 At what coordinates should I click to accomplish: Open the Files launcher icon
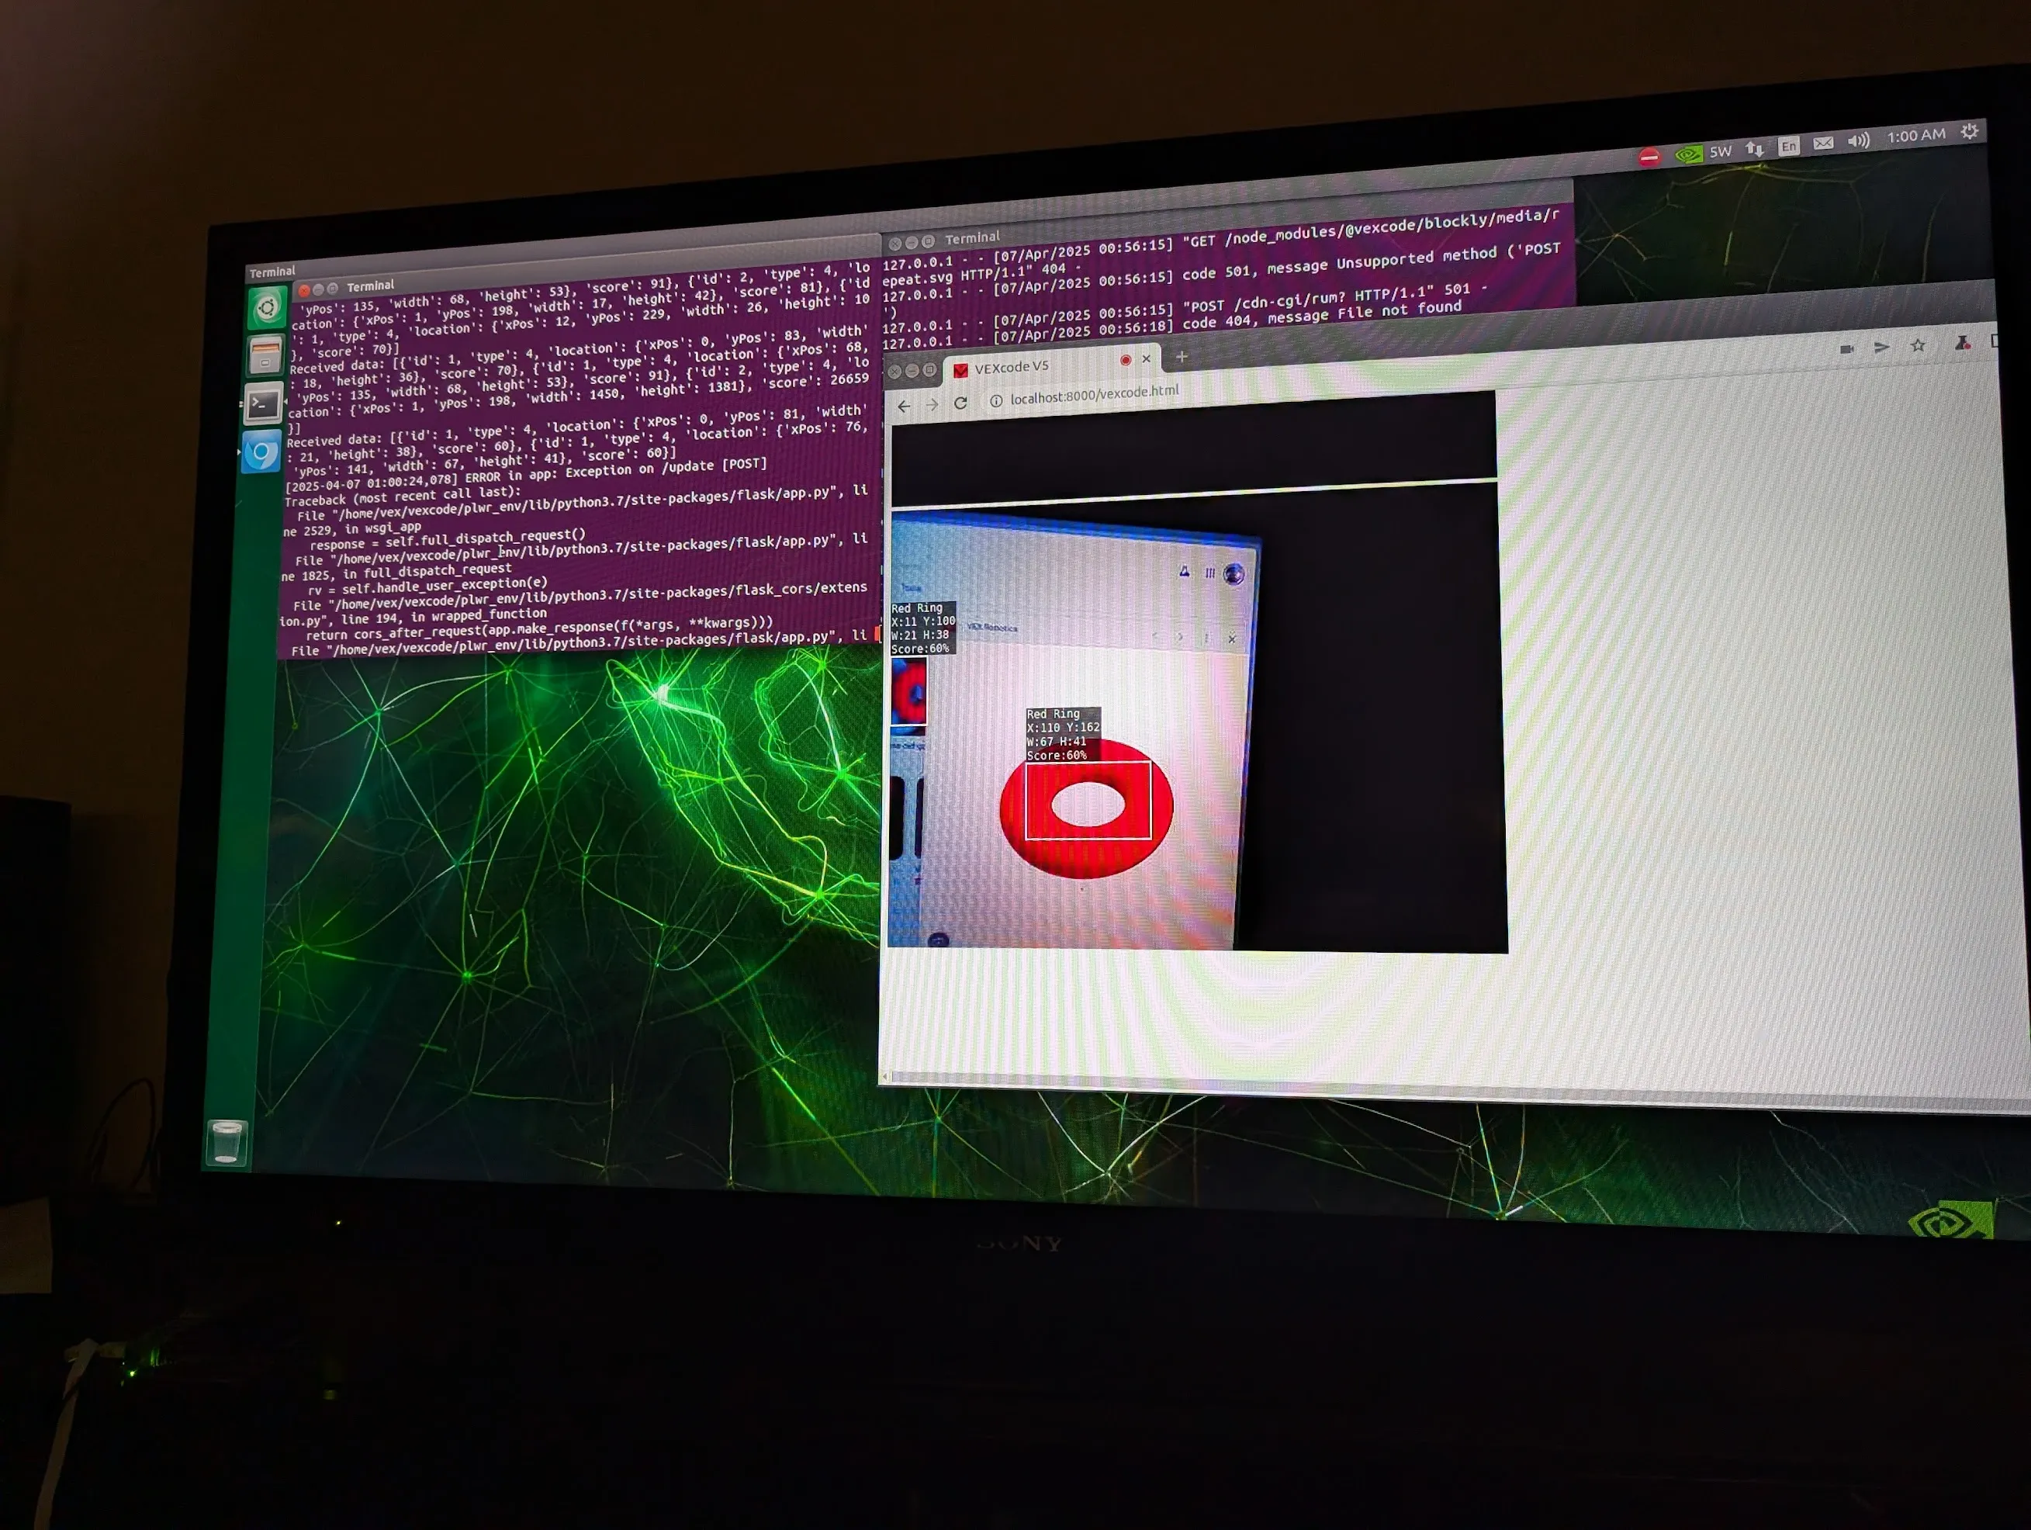point(265,355)
